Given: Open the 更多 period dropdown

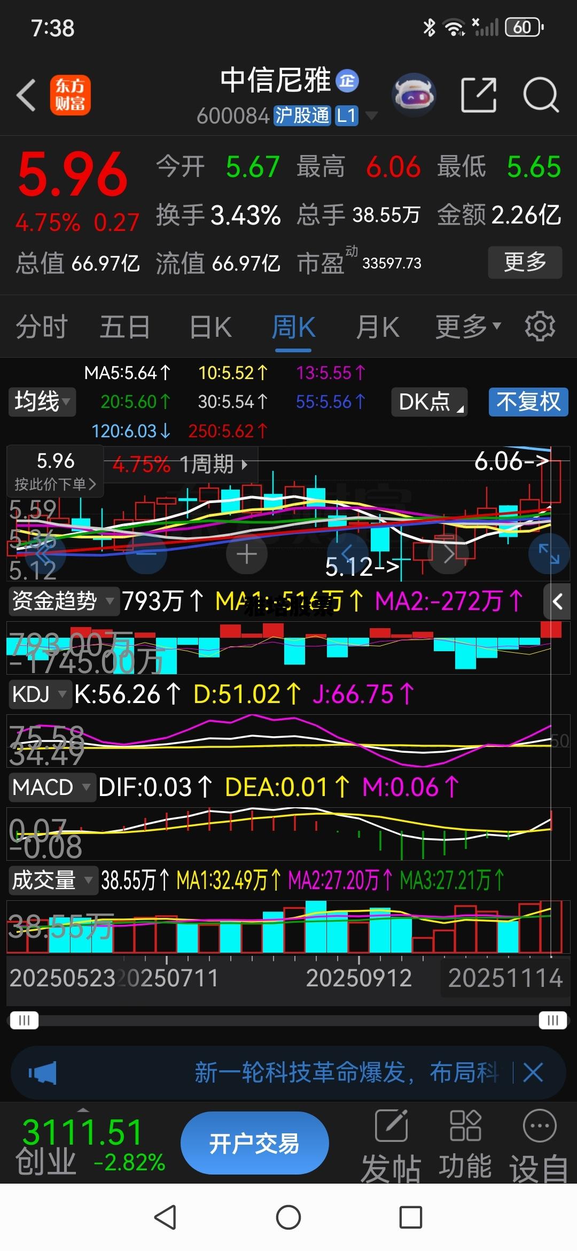Looking at the screenshot, I should [467, 326].
